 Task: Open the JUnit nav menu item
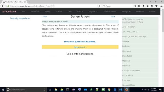pos(69,11)
